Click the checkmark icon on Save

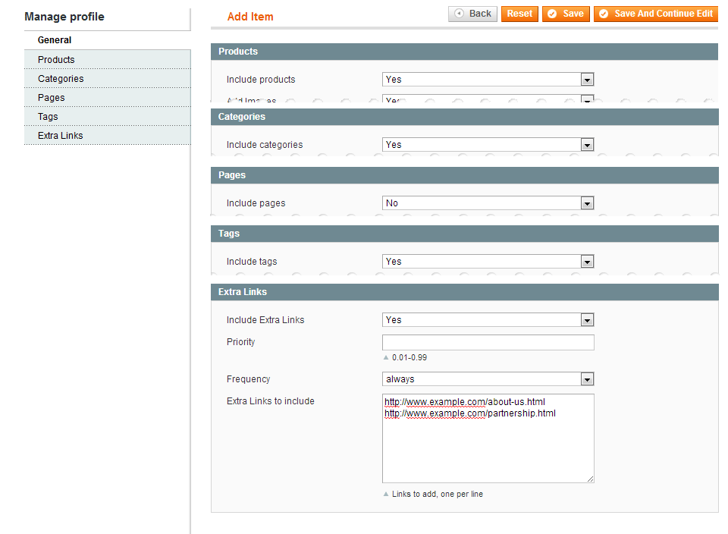553,14
